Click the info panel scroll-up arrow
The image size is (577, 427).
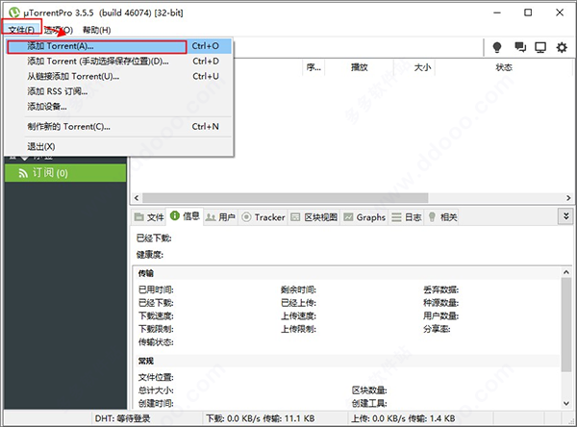[566, 272]
